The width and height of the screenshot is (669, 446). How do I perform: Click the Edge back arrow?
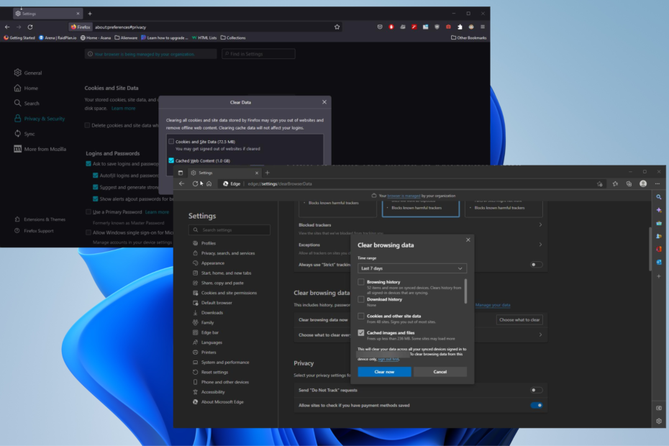(182, 184)
